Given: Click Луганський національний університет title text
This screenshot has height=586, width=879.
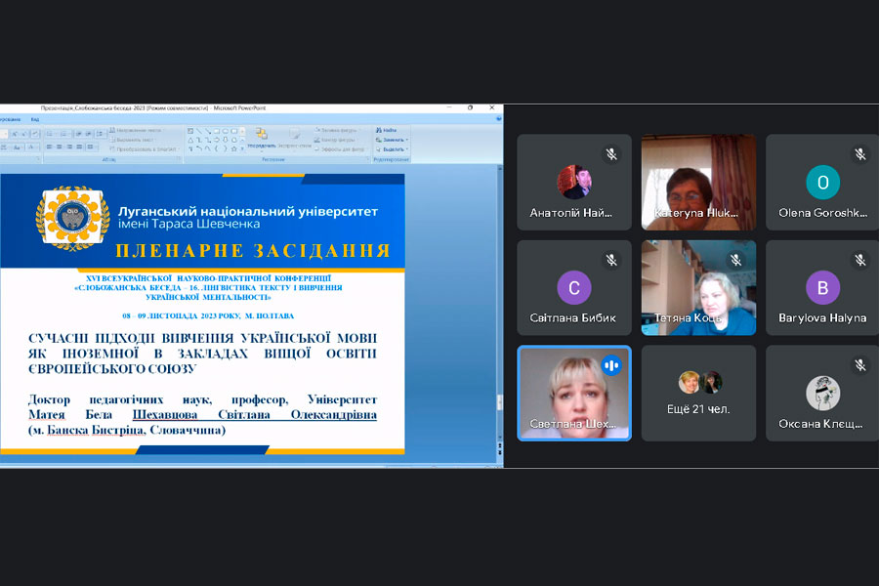Looking at the screenshot, I should click(248, 211).
